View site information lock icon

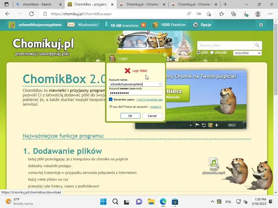coord(45,14)
